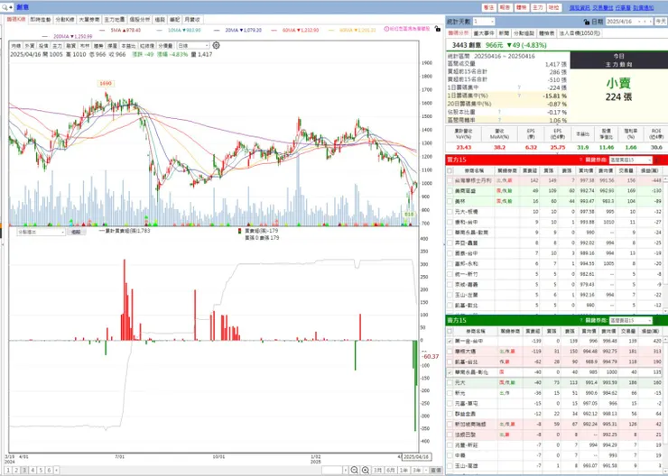Toggle the lock icon above the price chart
The image size is (668, 476).
coord(438,29)
